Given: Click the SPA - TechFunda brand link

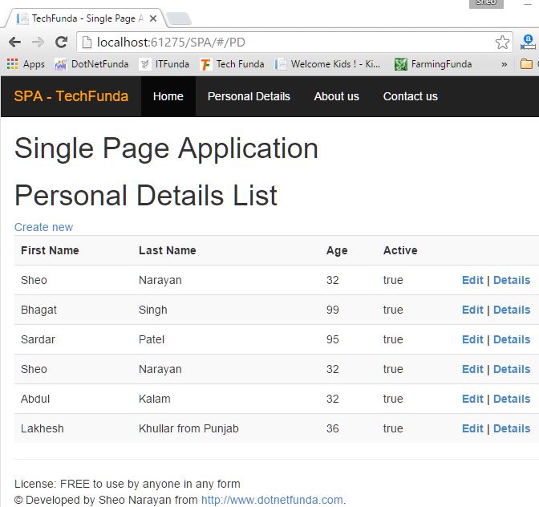Looking at the screenshot, I should click(x=71, y=96).
